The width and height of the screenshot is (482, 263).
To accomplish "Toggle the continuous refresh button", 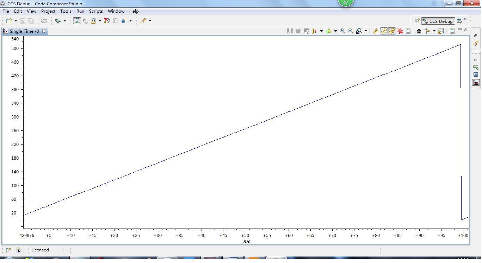I will click(392, 31).
